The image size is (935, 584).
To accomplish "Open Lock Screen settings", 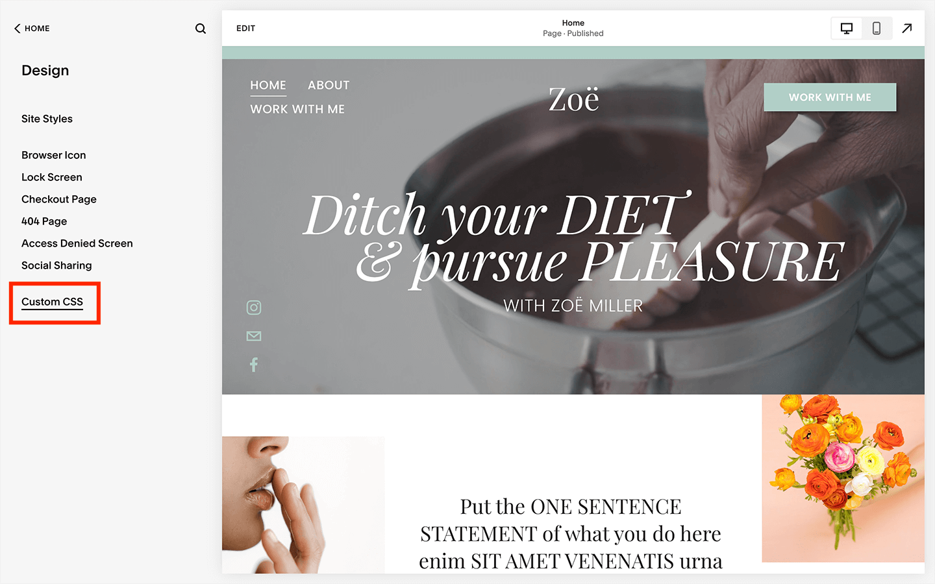I will pos(52,177).
